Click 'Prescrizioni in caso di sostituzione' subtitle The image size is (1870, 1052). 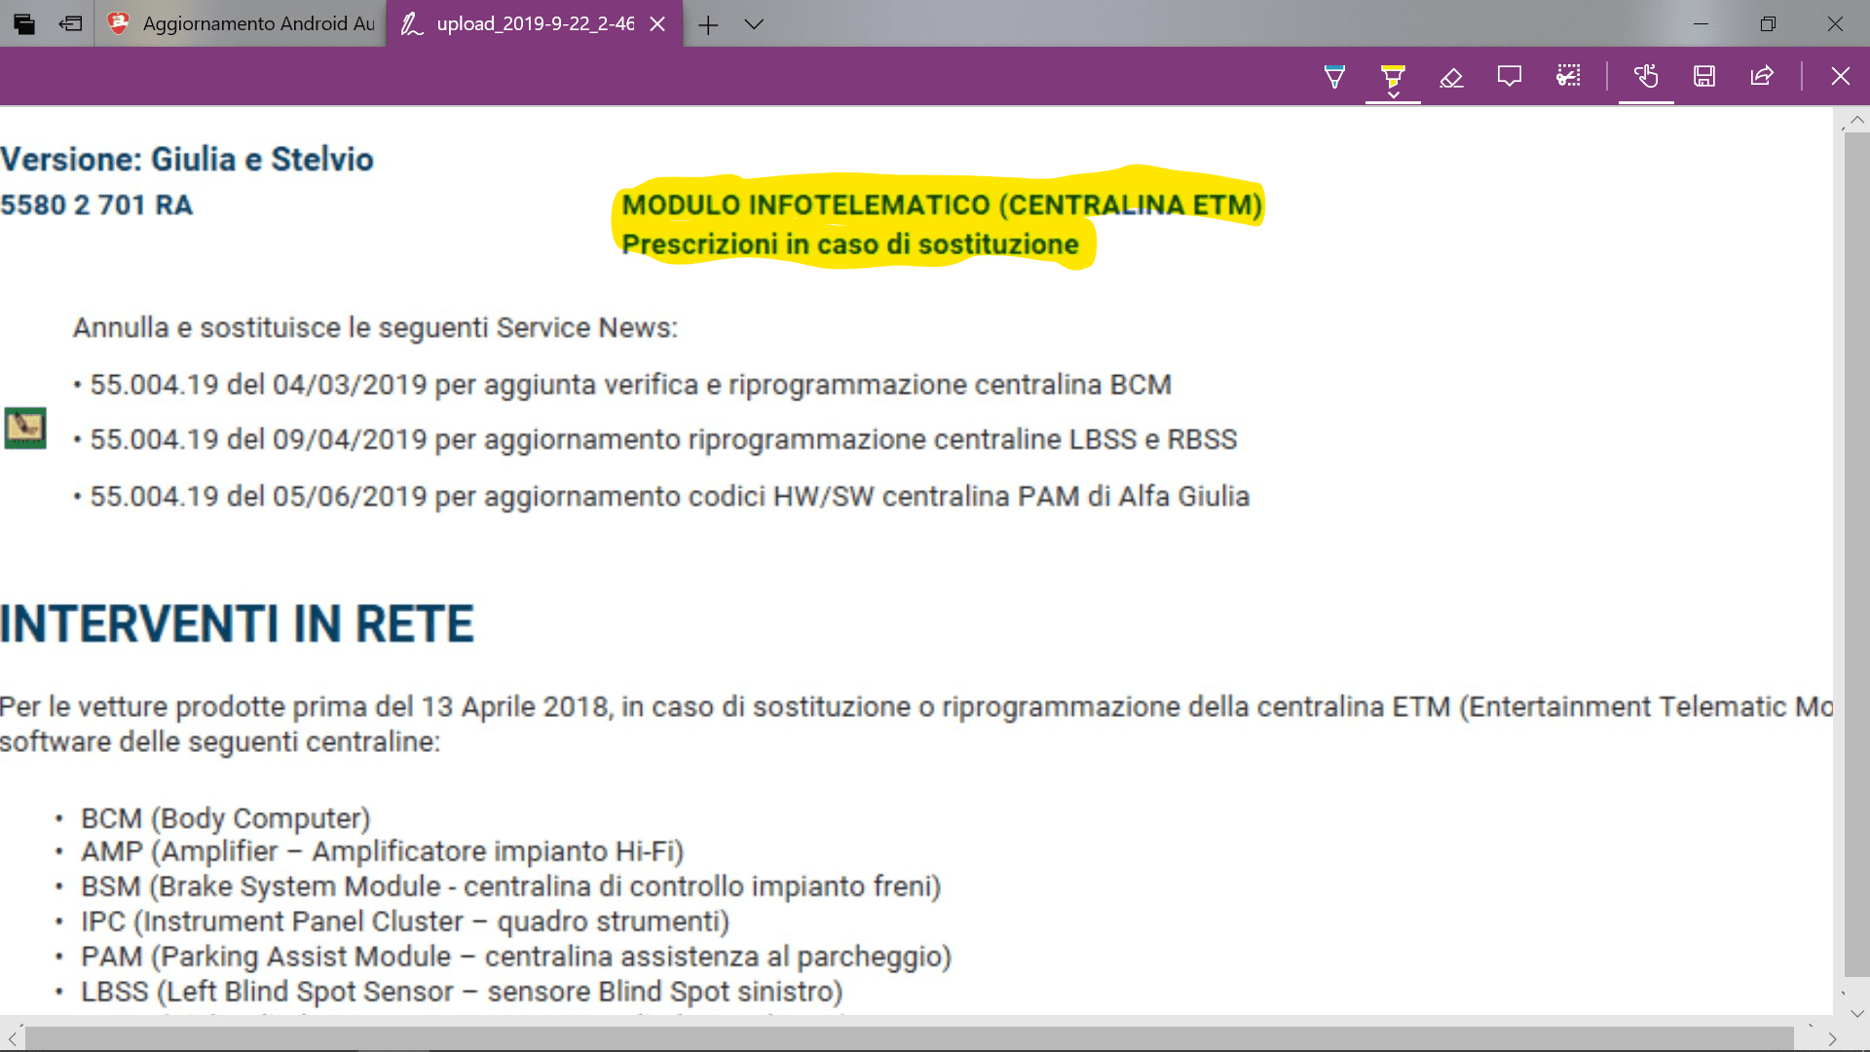click(x=850, y=244)
